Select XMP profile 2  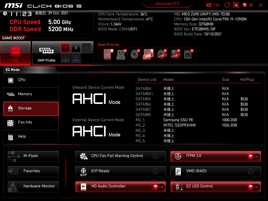click(x=76, y=48)
